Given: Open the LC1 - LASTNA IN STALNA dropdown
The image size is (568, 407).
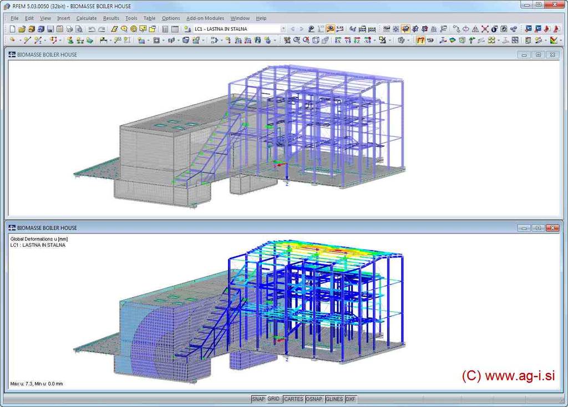Looking at the screenshot, I should (x=283, y=29).
